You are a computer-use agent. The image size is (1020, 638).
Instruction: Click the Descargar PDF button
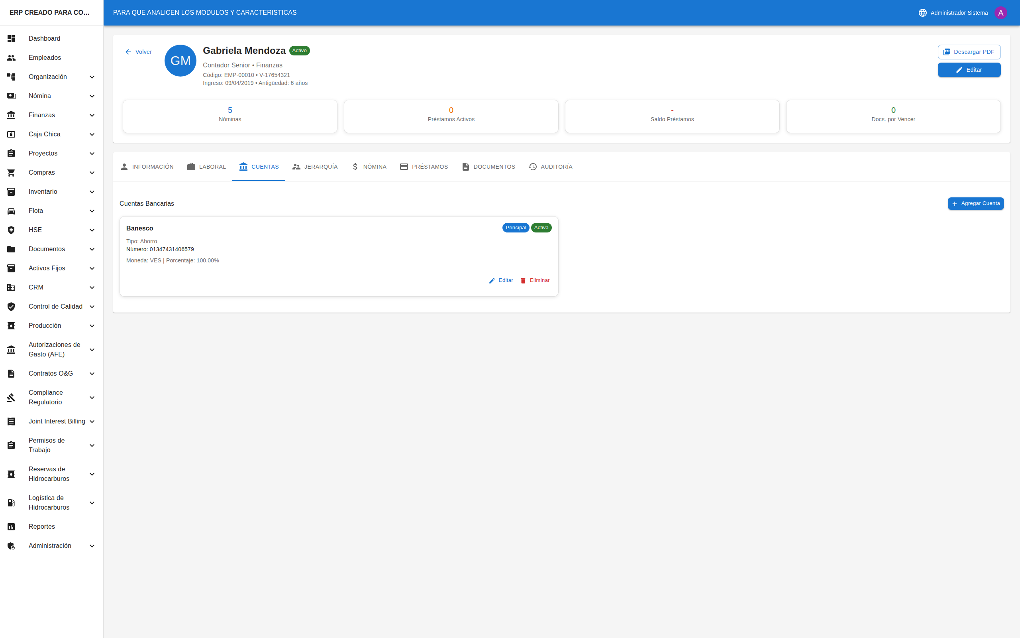pyautogui.click(x=969, y=52)
